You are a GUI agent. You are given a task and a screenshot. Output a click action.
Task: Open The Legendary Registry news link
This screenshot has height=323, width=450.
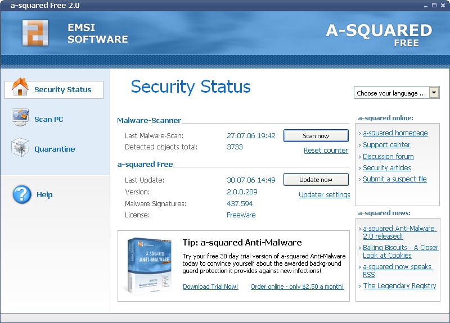pyautogui.click(x=399, y=286)
